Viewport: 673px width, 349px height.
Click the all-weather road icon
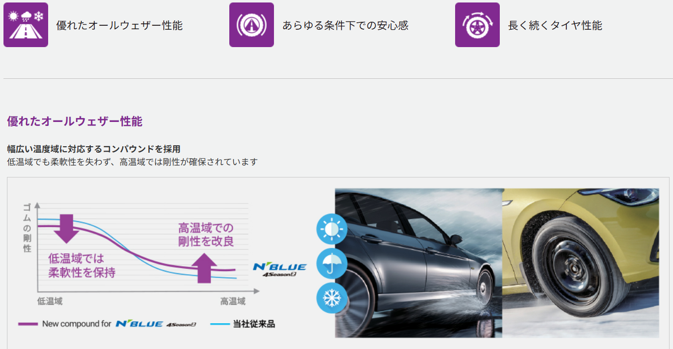(x=26, y=25)
